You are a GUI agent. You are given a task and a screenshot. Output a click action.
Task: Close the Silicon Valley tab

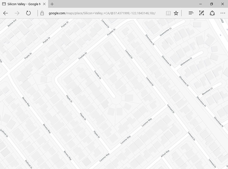click(44, 4)
